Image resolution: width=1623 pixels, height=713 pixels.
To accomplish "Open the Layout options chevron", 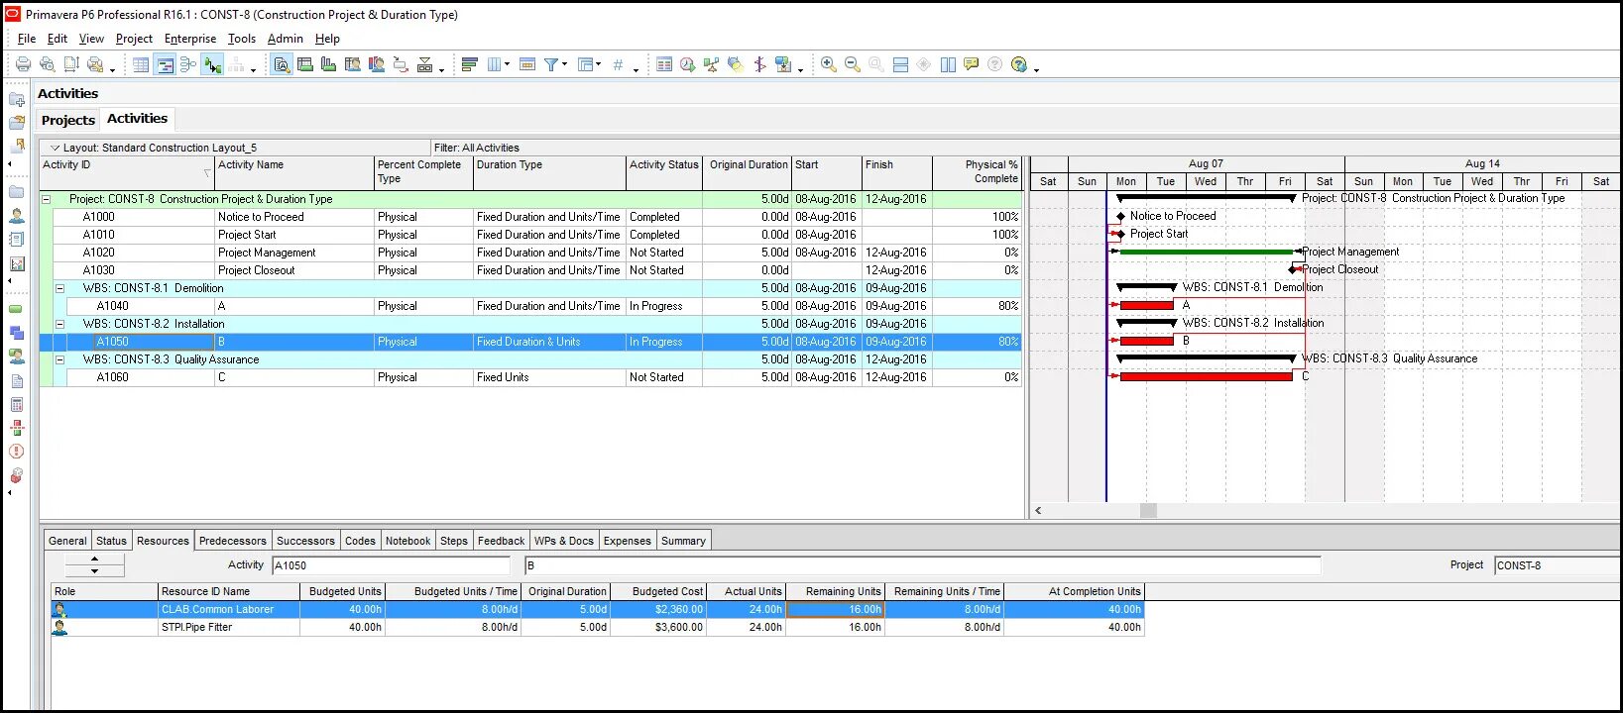I will pyautogui.click(x=56, y=148).
